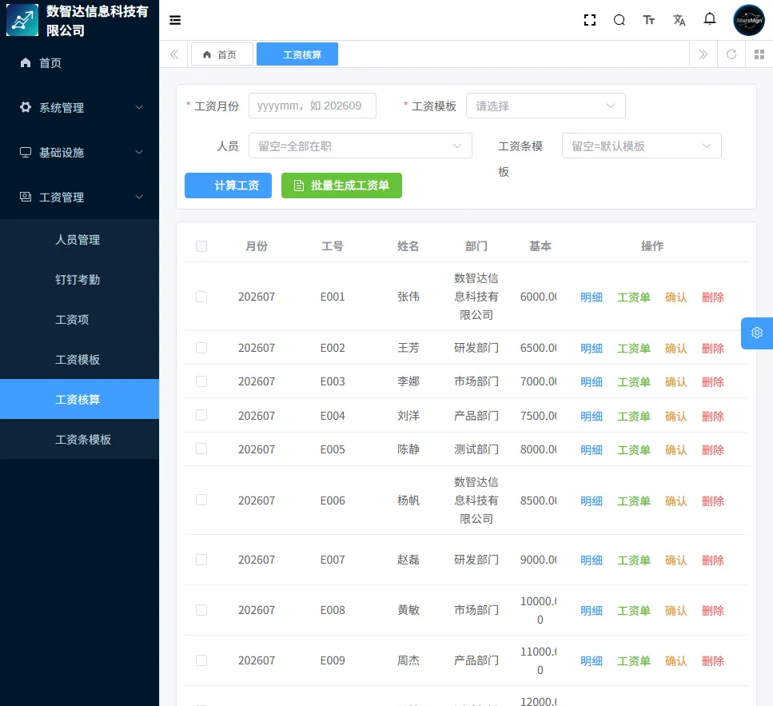Image resolution: width=773 pixels, height=706 pixels.
Task: Open the notification bell
Action: point(709,20)
